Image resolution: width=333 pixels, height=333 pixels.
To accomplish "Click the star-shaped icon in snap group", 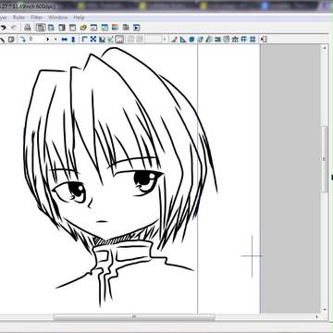I will click(235, 40).
